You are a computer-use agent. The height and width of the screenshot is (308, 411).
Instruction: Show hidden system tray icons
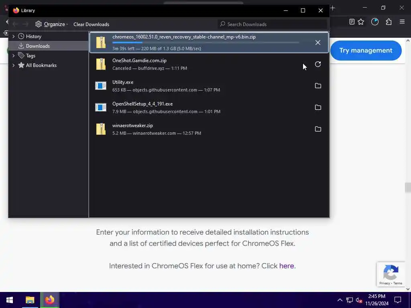tap(340, 300)
